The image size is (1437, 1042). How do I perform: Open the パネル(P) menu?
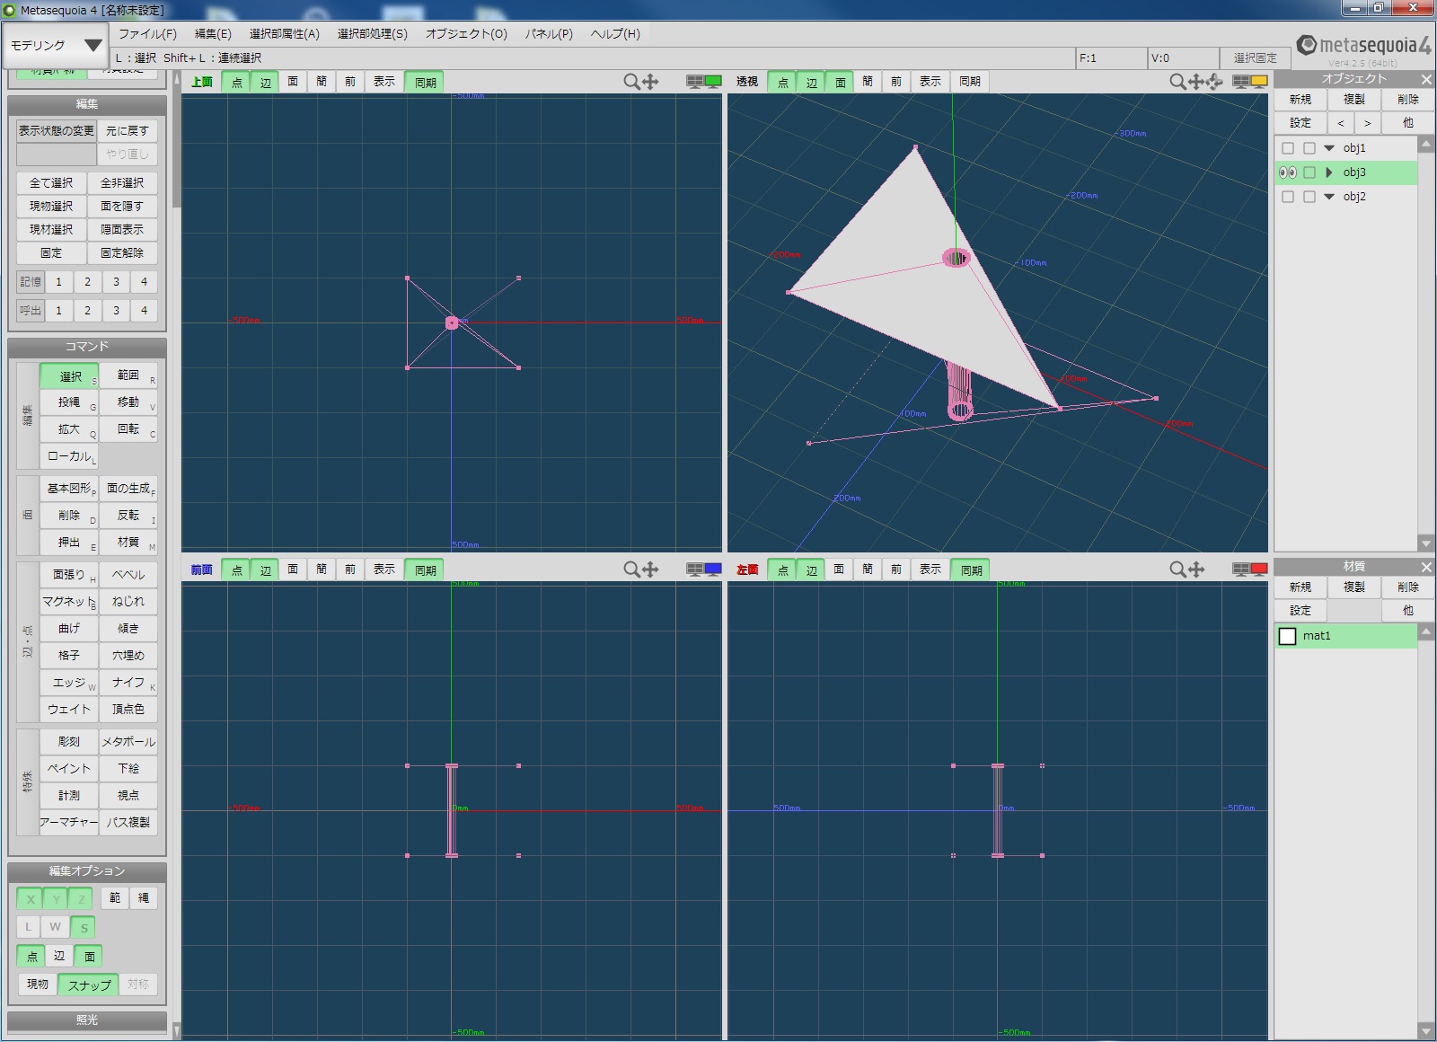pos(549,34)
